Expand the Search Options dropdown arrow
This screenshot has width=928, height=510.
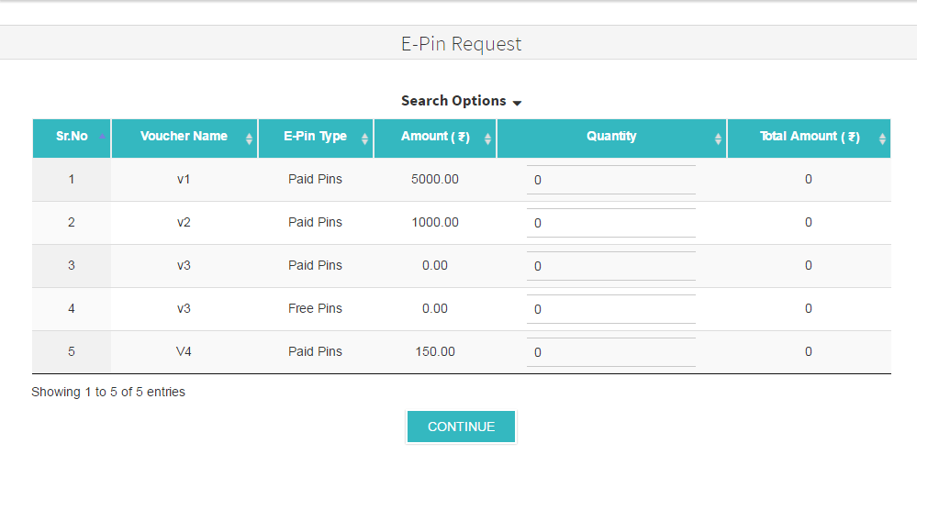click(x=517, y=103)
